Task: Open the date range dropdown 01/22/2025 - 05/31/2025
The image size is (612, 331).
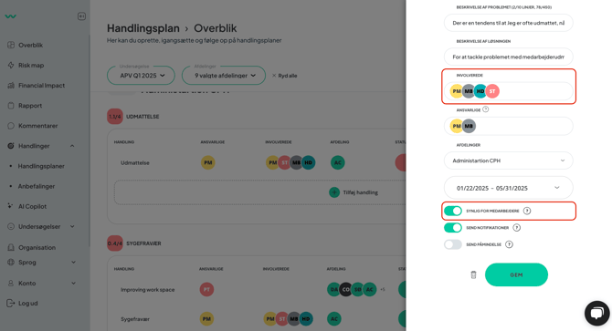Action: 508,188
